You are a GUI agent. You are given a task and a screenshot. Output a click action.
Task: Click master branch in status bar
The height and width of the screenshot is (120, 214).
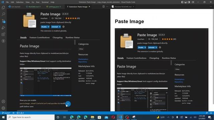tap(6, 113)
